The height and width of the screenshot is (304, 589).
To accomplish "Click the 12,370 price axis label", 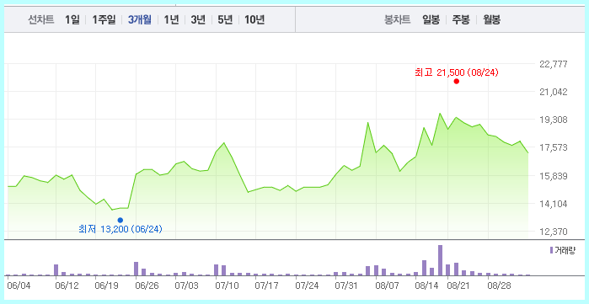I will point(554,232).
